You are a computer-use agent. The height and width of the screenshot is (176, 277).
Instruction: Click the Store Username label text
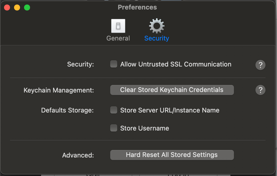pos(145,128)
